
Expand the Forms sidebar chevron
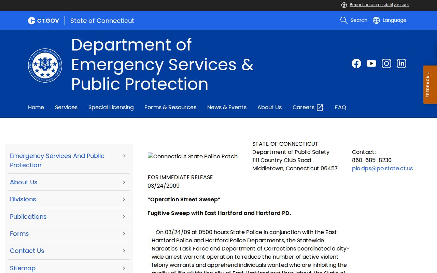[x=124, y=234]
